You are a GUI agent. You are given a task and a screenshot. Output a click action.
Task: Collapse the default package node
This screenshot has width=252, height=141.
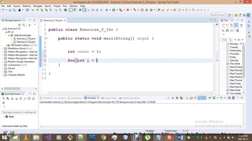[x=9, y=35]
